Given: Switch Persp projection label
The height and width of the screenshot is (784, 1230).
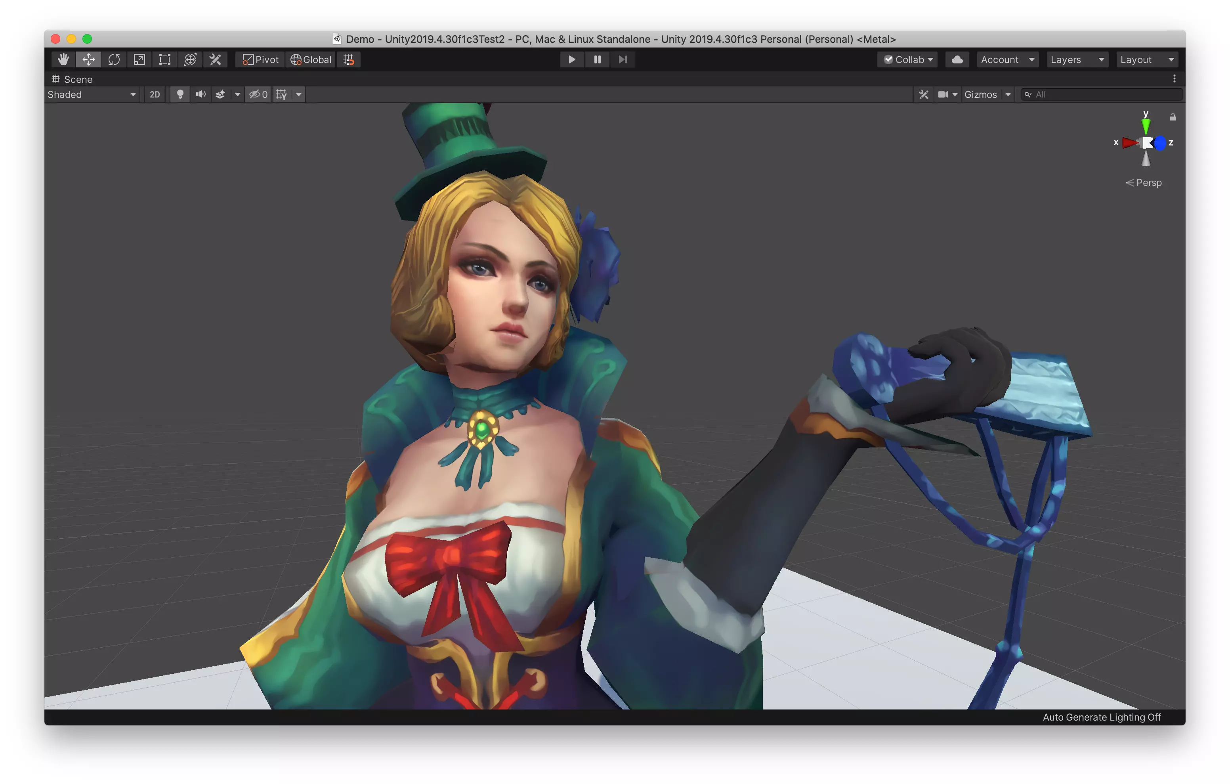Looking at the screenshot, I should coord(1144,182).
